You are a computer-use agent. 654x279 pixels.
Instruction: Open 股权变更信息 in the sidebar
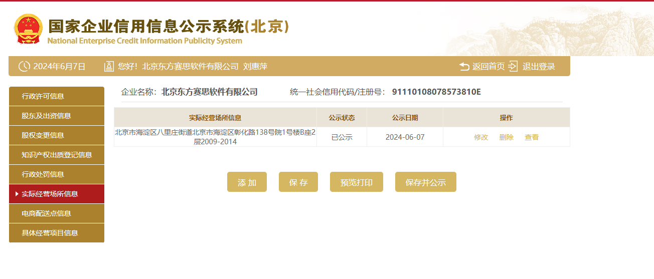click(57, 135)
